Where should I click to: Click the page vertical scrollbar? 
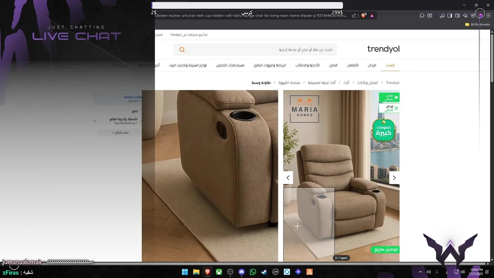pyautogui.click(x=492, y=58)
